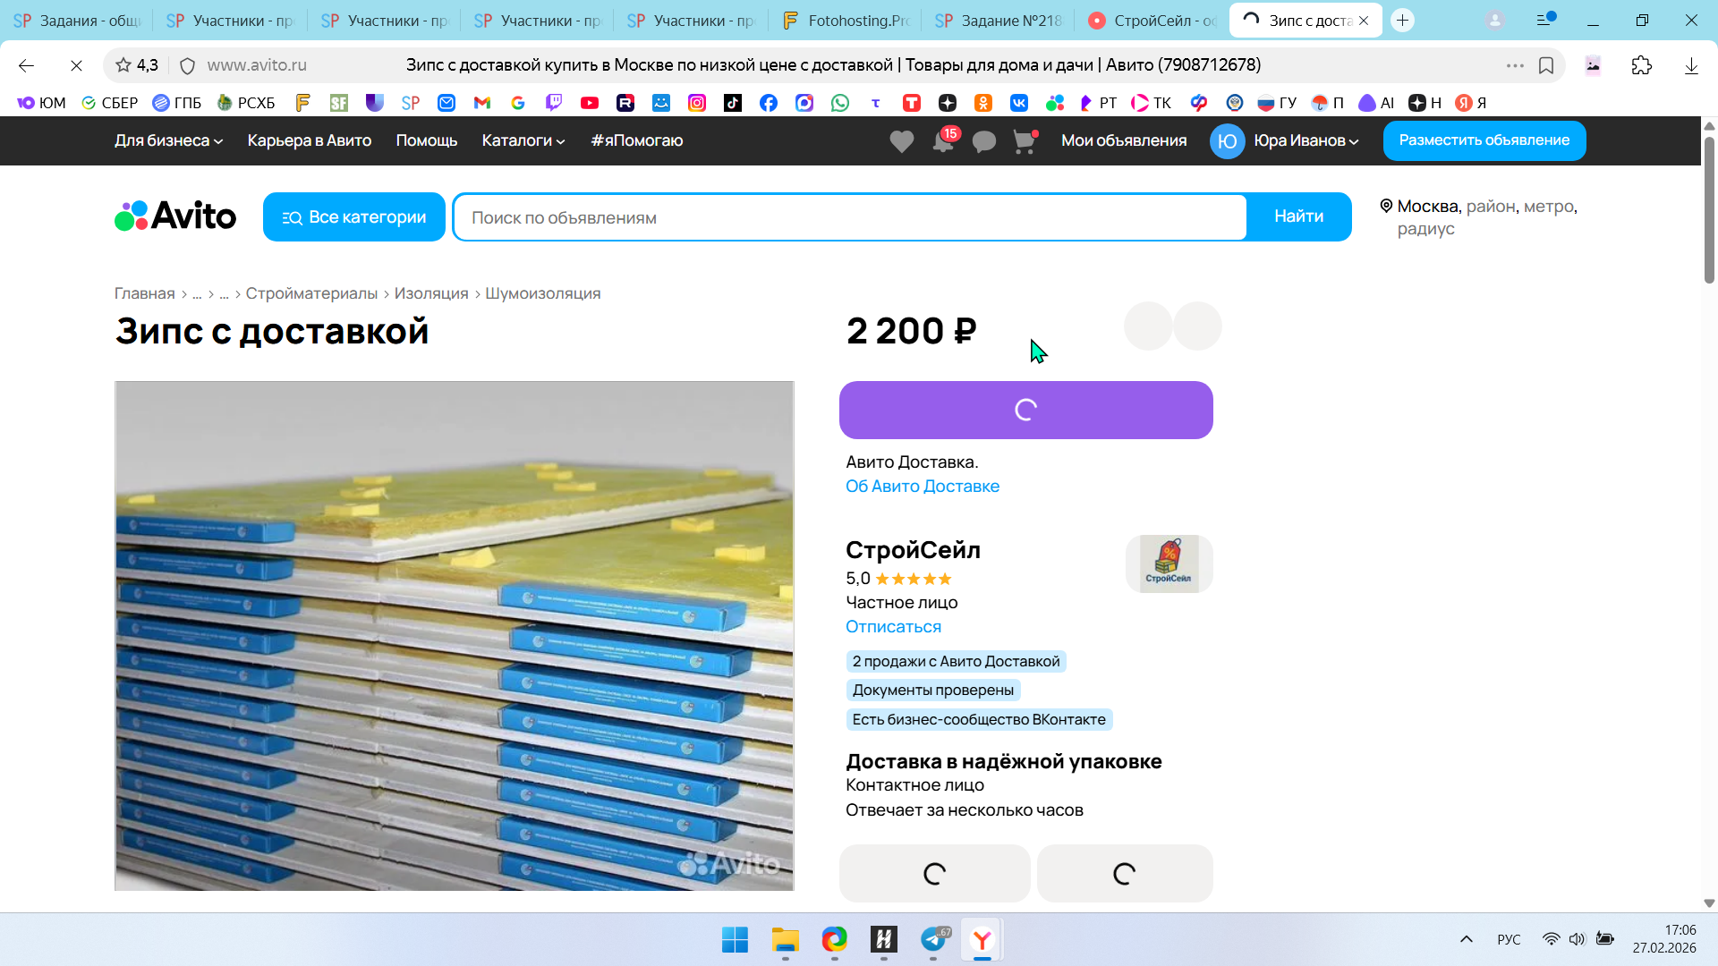Expand the Для бизнеса dropdown
This screenshot has height=966, width=1718.
point(168,140)
